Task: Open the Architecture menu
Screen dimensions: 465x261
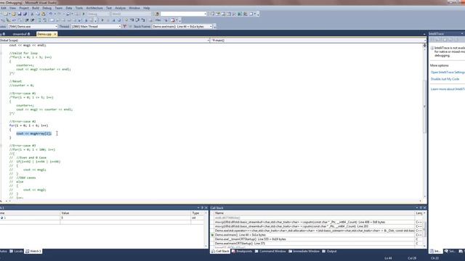Action: pyautogui.click(x=94, y=8)
